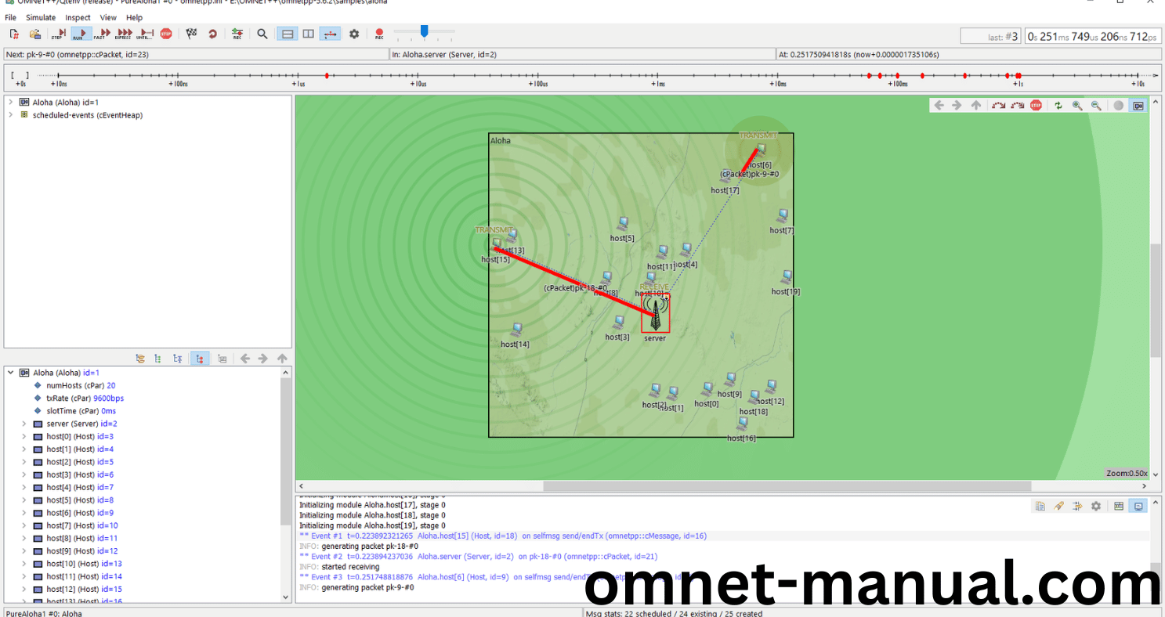Click host[7] computer icon in network
Image resolution: width=1165 pixels, height=617 pixels.
click(781, 216)
